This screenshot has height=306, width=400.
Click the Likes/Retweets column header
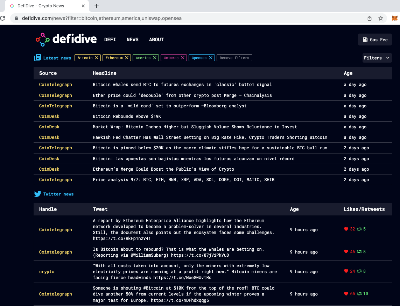coord(364,209)
